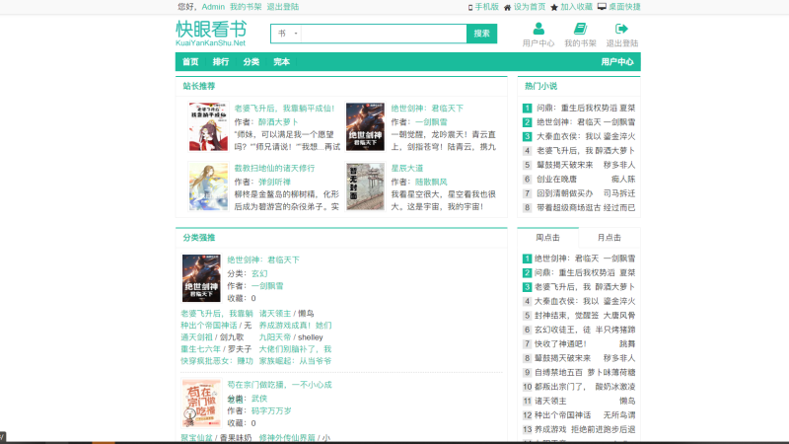
Task: Click author link 醉酒大萝卜
Action: click(277, 122)
